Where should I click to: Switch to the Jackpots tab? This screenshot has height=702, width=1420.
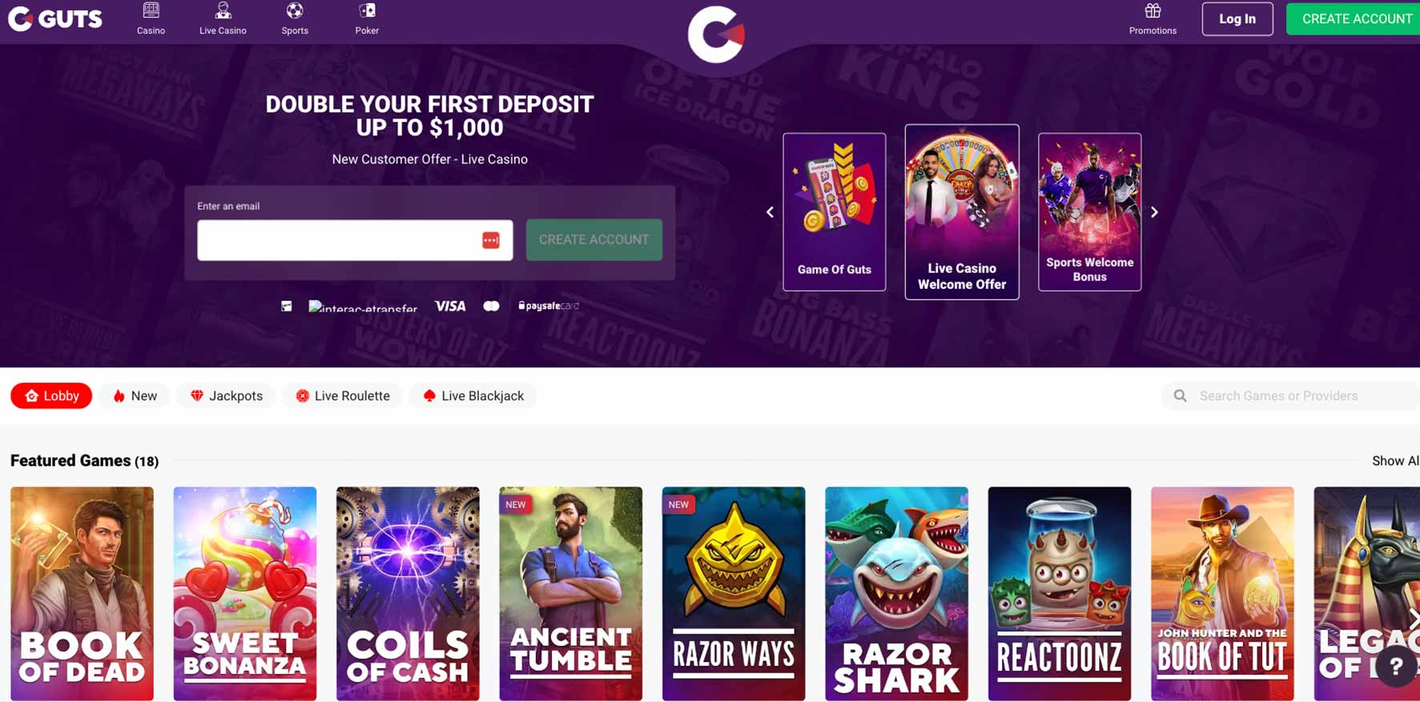pyautogui.click(x=227, y=395)
